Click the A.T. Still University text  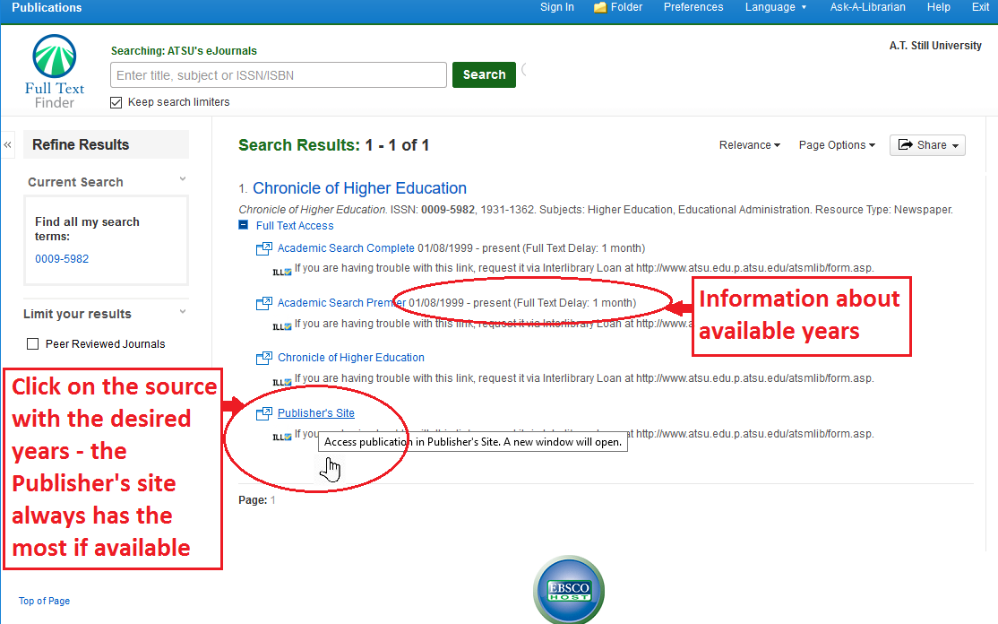935,46
